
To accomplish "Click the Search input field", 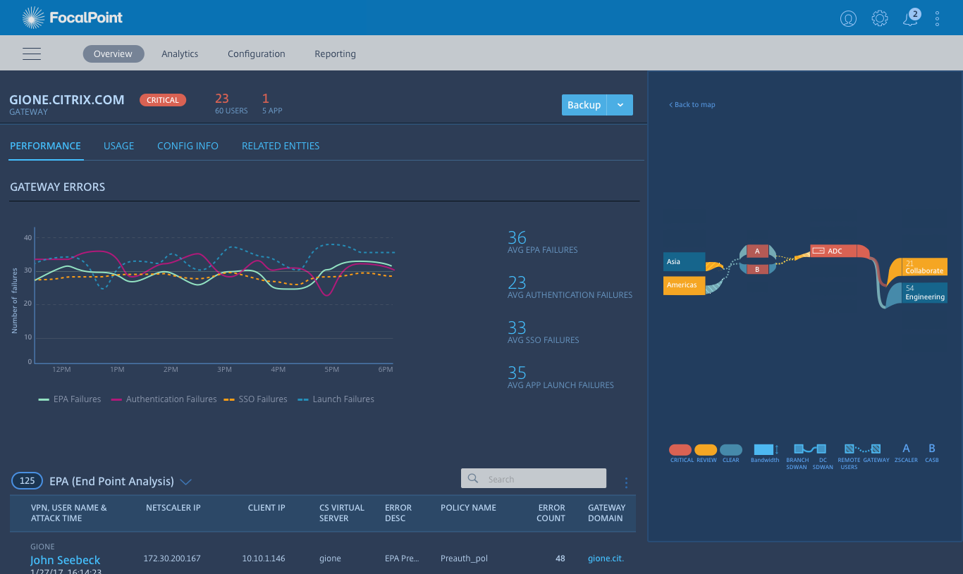I will [x=534, y=478].
